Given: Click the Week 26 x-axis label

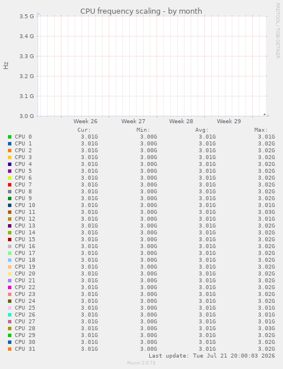Looking at the screenshot, I should click(x=85, y=121).
